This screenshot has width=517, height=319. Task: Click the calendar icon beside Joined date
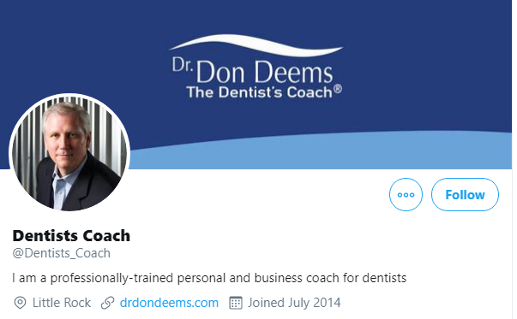236,303
